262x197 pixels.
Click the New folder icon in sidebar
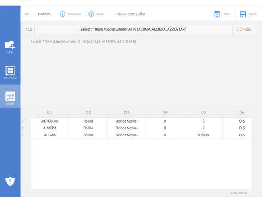[10, 45]
